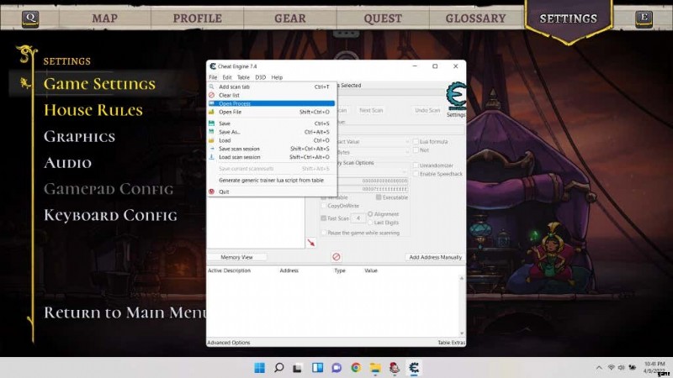Click Advanced Options at window bottom

[x=228, y=343]
